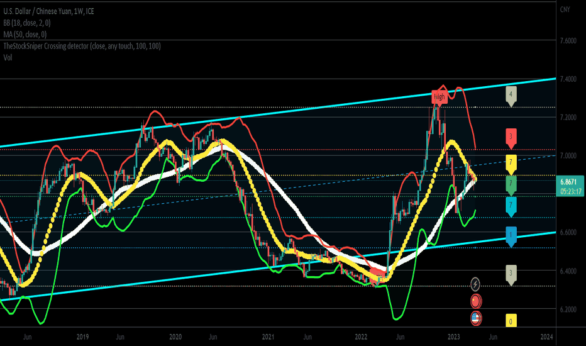Click the green marker numbered 7

(x=511, y=185)
